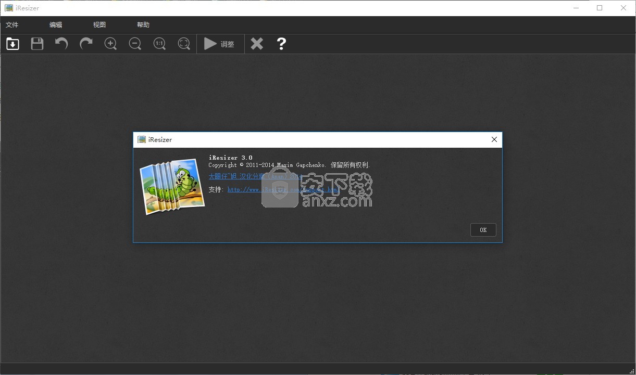Open an image with the import icon
The image size is (636, 375).
click(x=13, y=44)
